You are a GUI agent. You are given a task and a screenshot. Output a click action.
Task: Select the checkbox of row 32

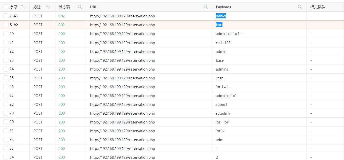tap(6, 139)
